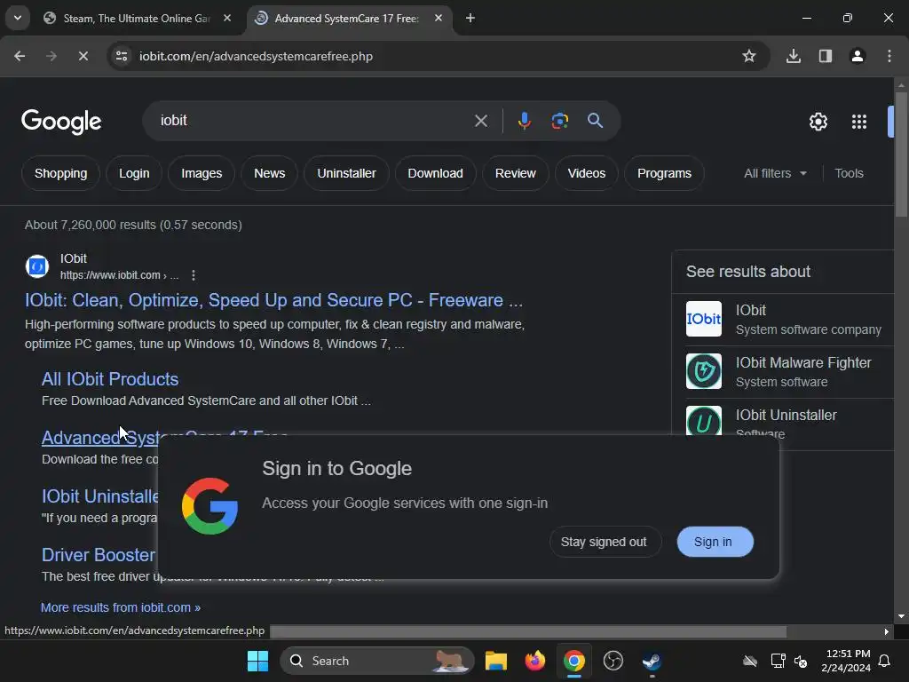This screenshot has height=682, width=909.
Task: Open the IObit Uninstaller sitelink
Action: [x=99, y=496]
